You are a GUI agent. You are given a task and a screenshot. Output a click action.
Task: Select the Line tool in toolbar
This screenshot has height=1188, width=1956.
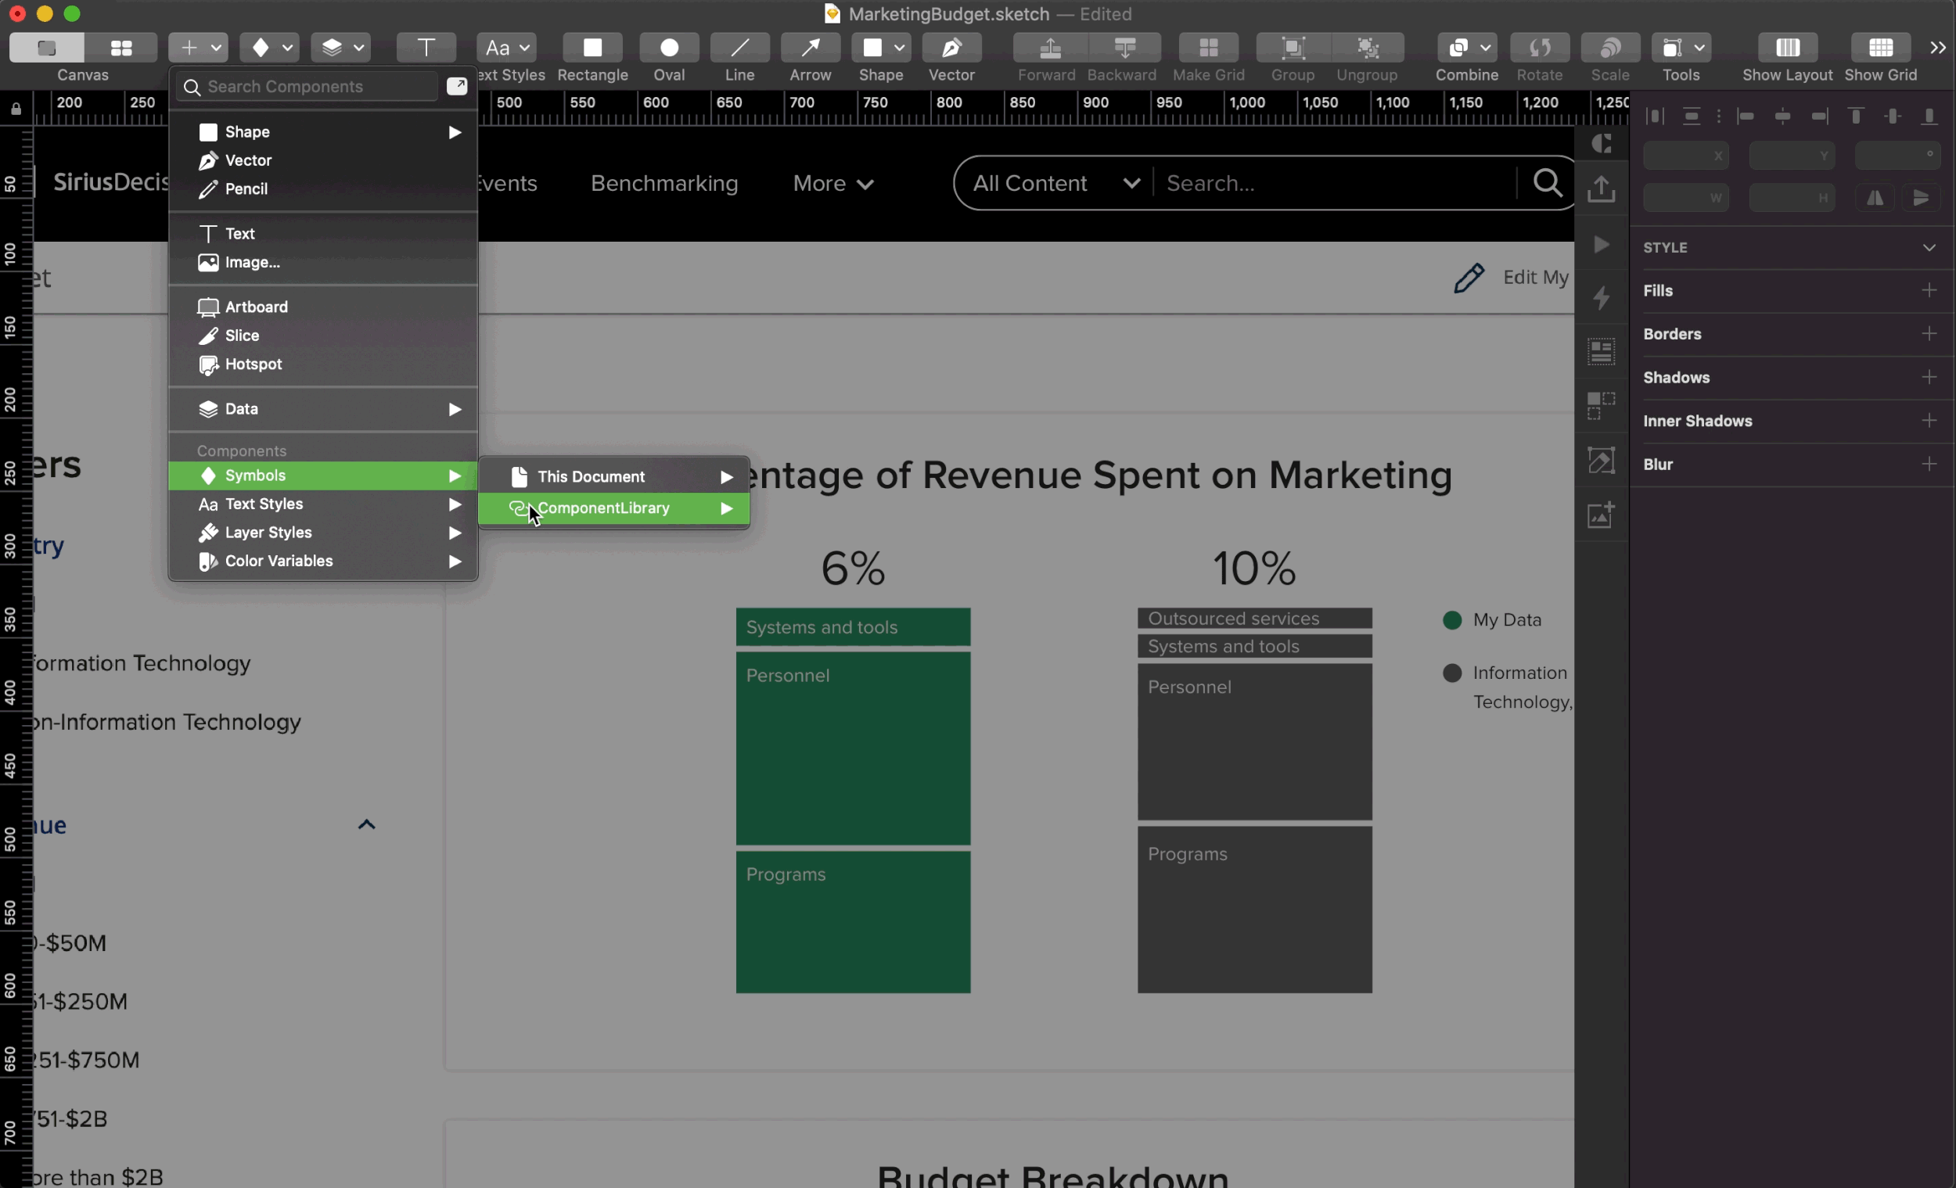click(739, 48)
